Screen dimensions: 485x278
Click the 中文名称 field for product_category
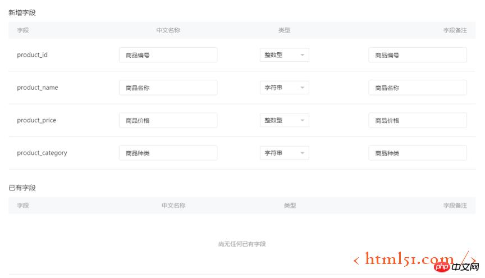click(168, 153)
